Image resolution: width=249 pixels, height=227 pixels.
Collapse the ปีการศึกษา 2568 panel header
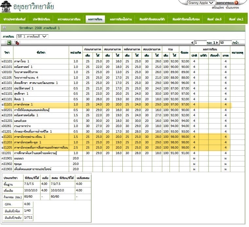coord(5,28)
